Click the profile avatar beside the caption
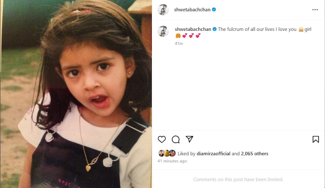Image resolution: width=325 pixels, height=188 pixels. [x=163, y=31]
